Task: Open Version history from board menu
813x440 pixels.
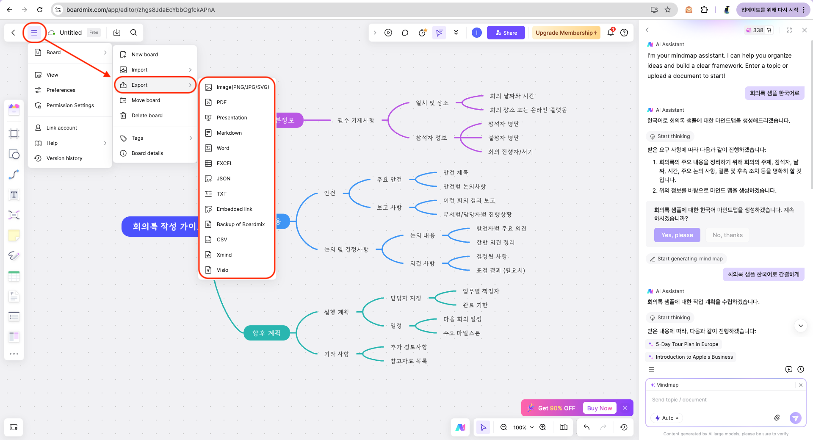Action: 64,158
